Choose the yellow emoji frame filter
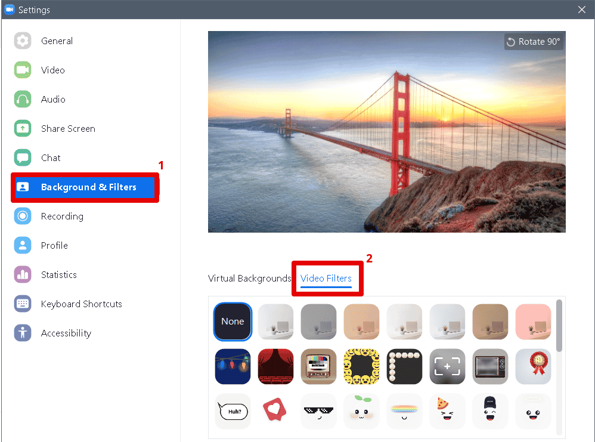This screenshot has width=595, height=442. point(361,366)
